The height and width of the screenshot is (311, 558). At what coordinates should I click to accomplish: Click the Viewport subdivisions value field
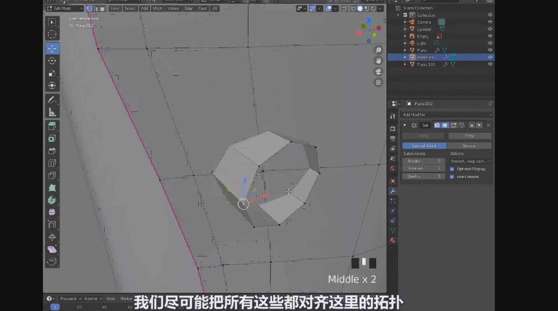pos(423,168)
